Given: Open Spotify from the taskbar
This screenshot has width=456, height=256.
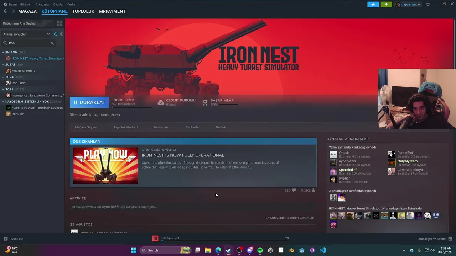Looking at the screenshot, I should click(260, 250).
